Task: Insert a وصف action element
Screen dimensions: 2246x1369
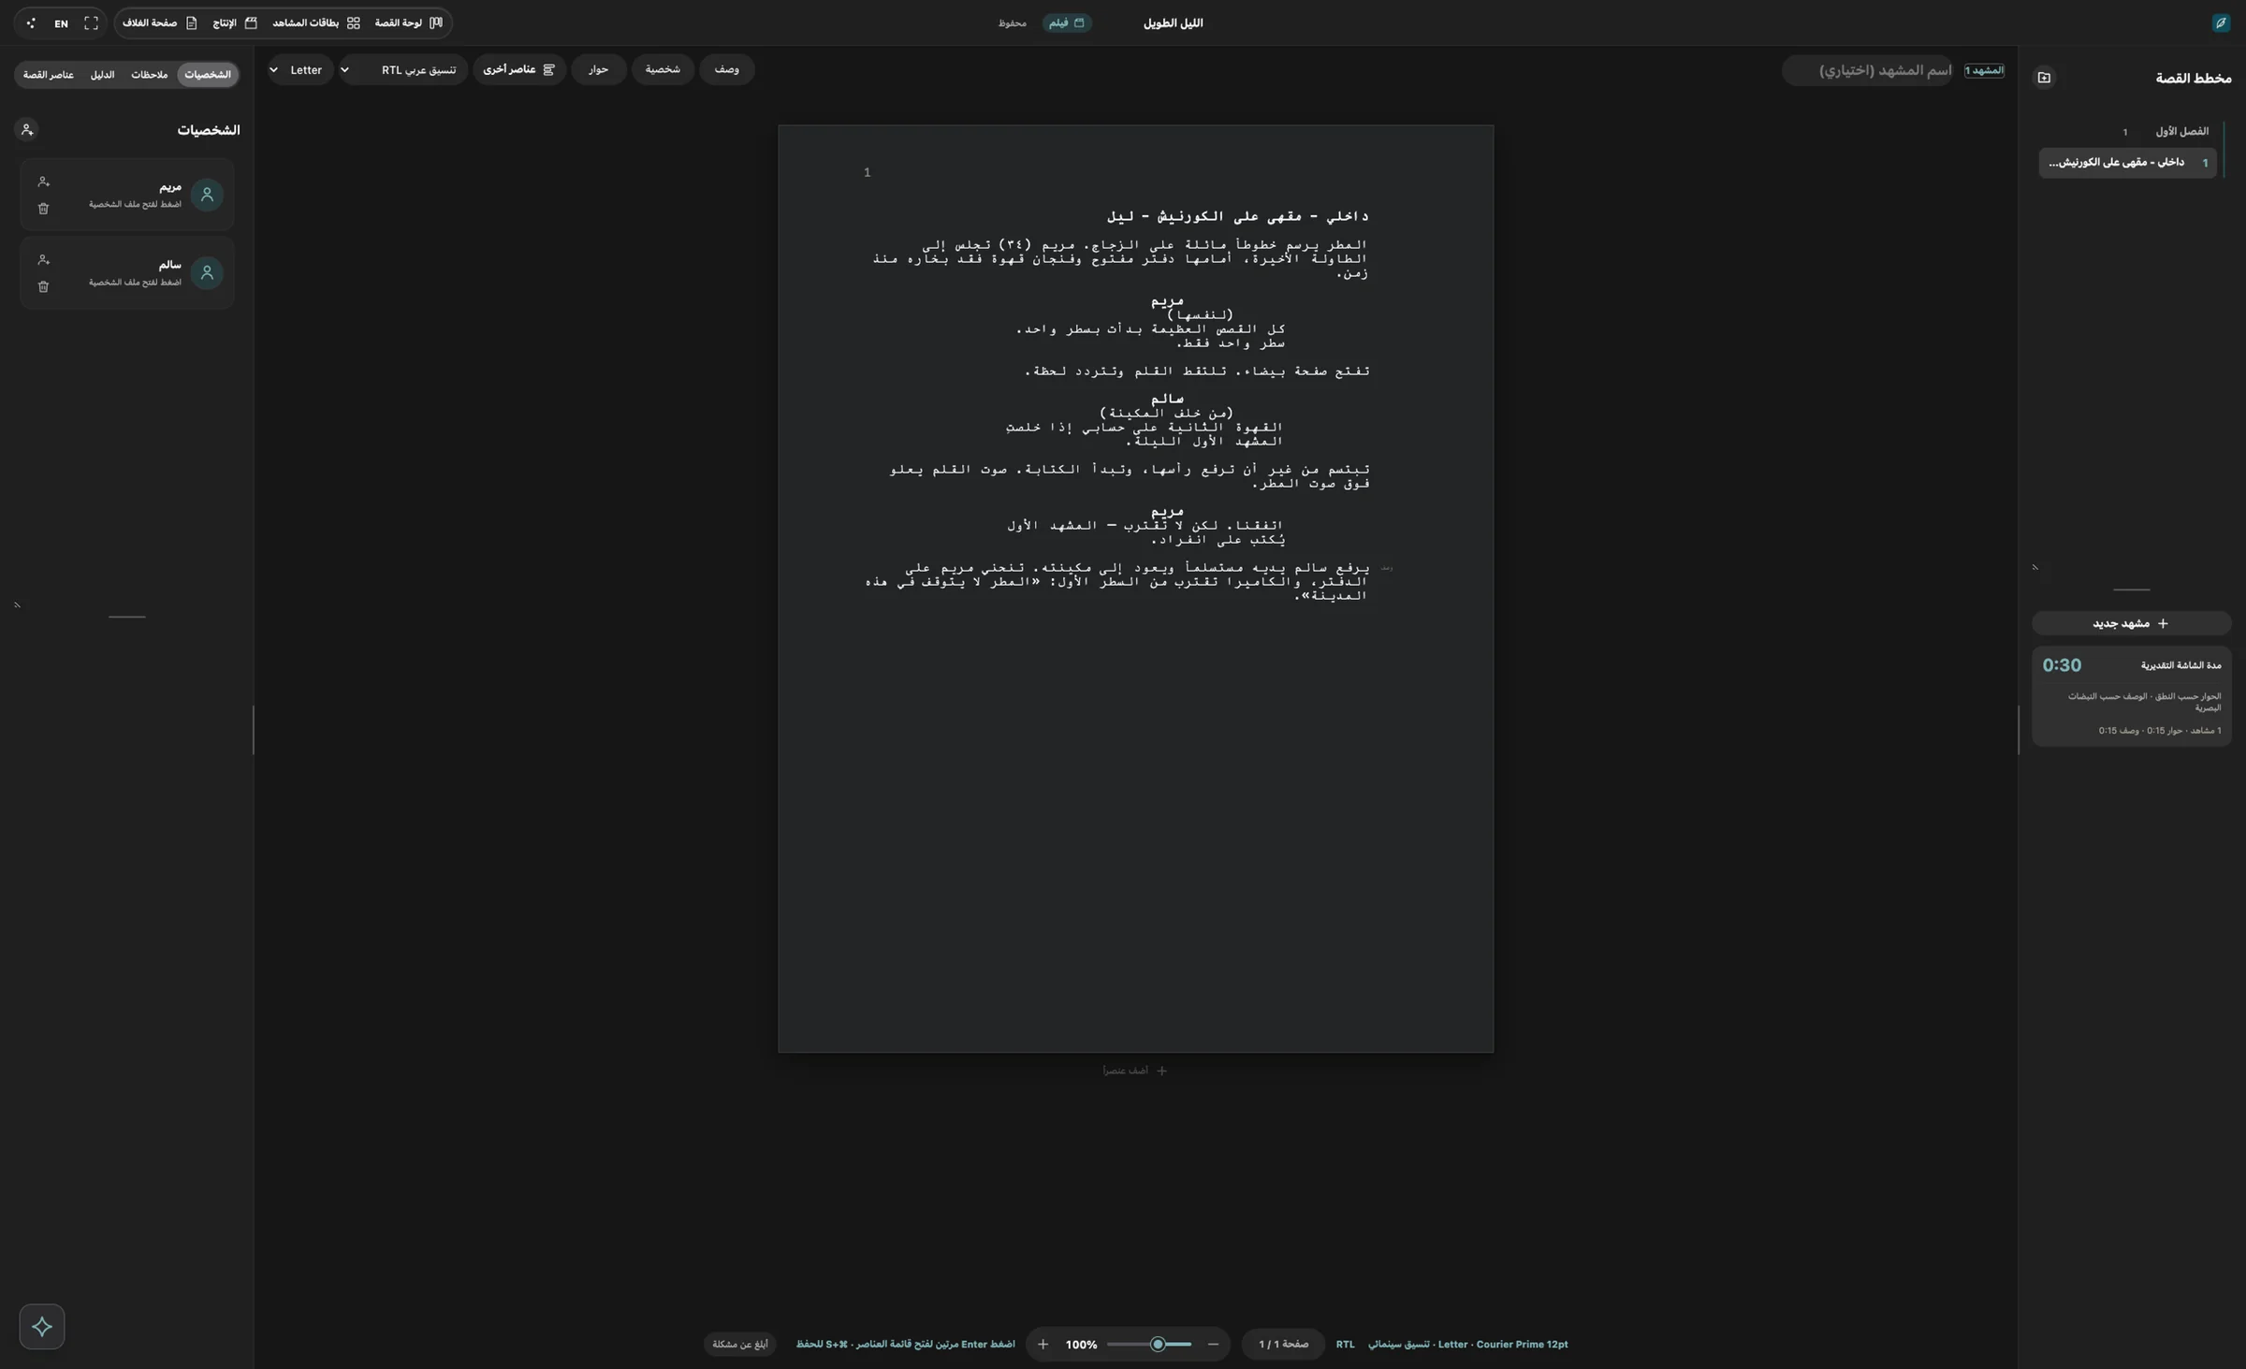Action: [x=727, y=70]
